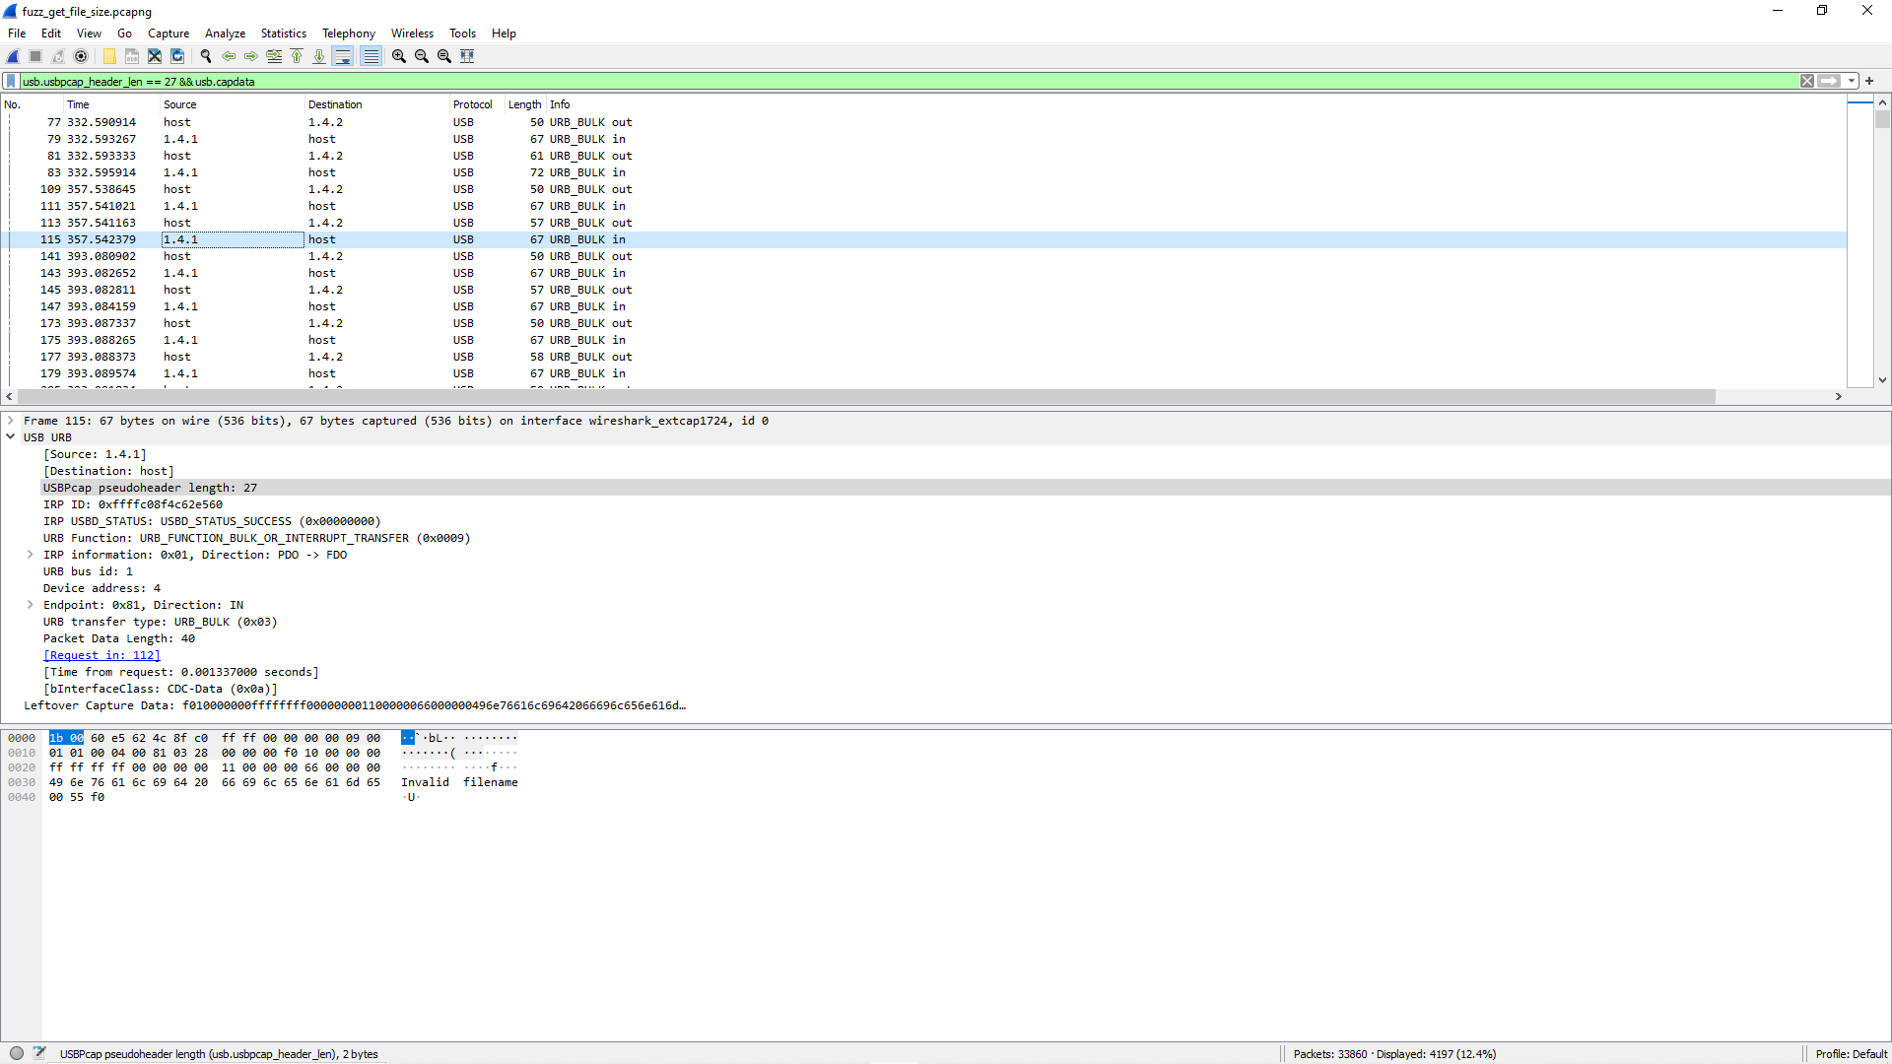
Task: Open the File menu
Action: click(17, 33)
